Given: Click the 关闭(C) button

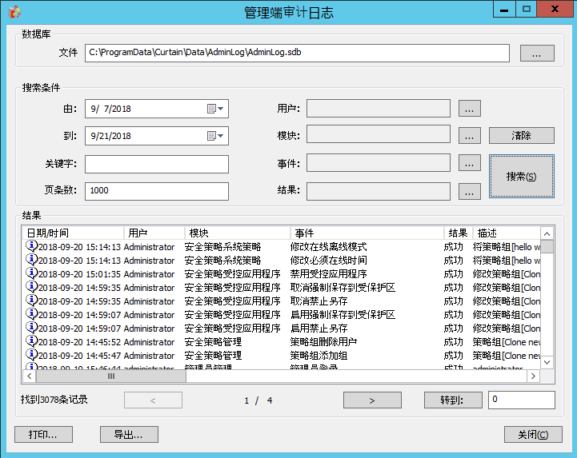Looking at the screenshot, I should [x=533, y=435].
